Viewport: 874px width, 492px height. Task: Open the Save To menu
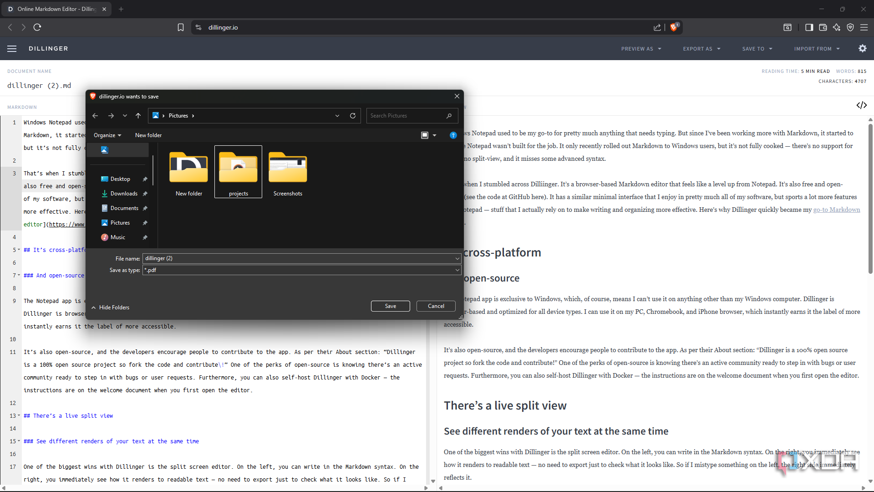pos(757,49)
